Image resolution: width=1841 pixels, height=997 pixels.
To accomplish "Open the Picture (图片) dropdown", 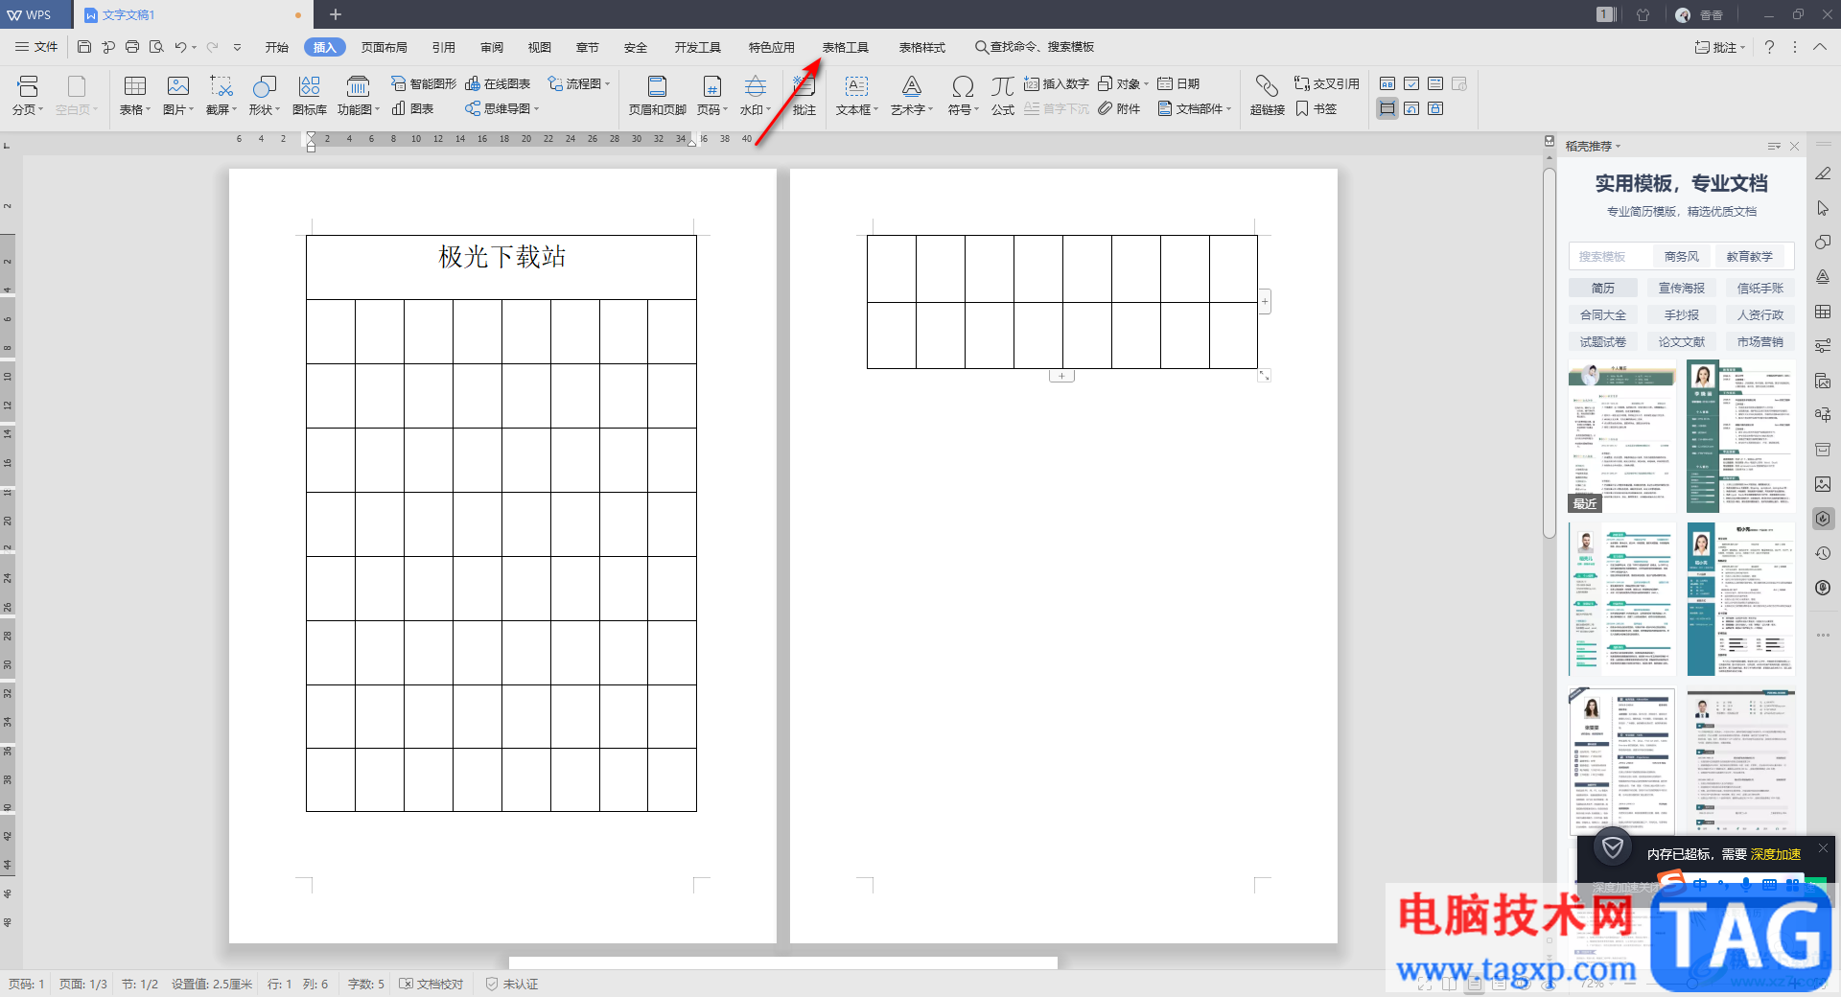I will [x=178, y=109].
